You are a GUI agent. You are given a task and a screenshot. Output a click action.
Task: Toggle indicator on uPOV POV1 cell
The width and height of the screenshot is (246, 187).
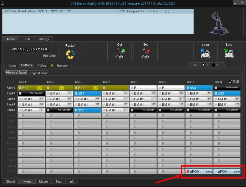coord(188,172)
